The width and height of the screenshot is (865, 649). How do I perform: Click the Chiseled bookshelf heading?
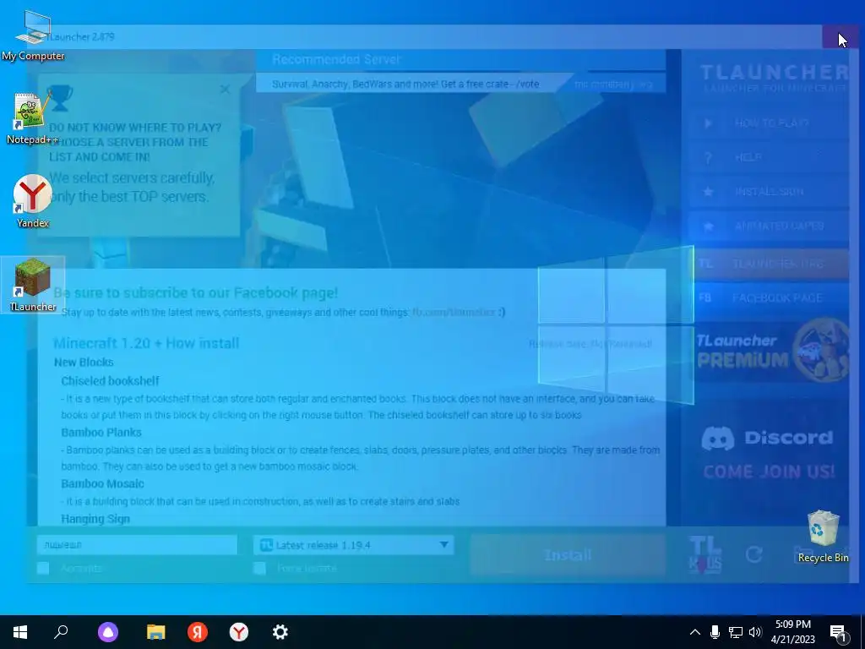111,381
